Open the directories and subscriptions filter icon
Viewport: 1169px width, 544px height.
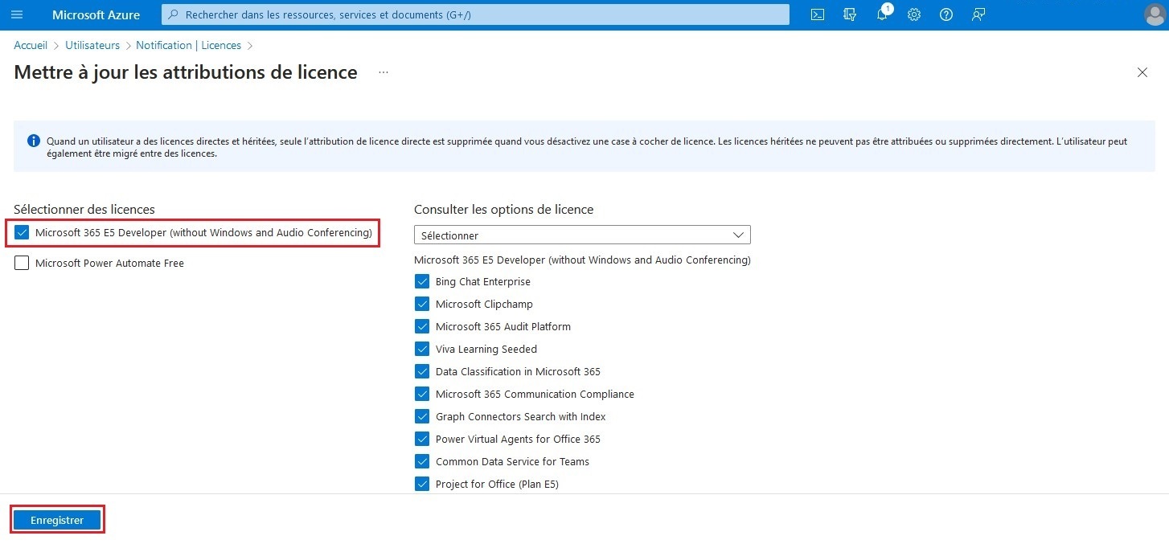pos(850,14)
